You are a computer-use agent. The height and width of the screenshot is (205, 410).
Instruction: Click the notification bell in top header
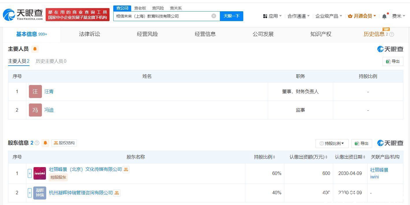384,16
